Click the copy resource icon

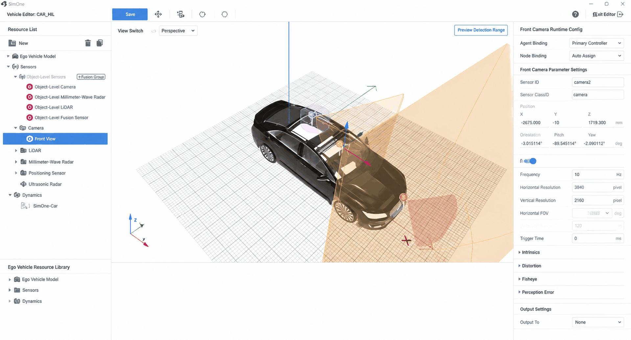click(100, 43)
